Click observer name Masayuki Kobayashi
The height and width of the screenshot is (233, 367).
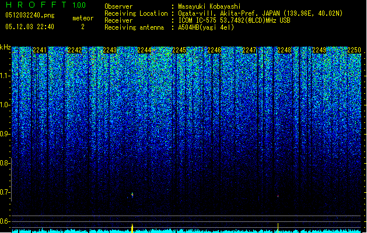(x=209, y=6)
